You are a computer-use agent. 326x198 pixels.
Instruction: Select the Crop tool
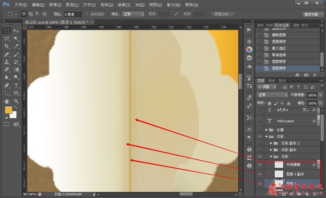(x=7, y=46)
